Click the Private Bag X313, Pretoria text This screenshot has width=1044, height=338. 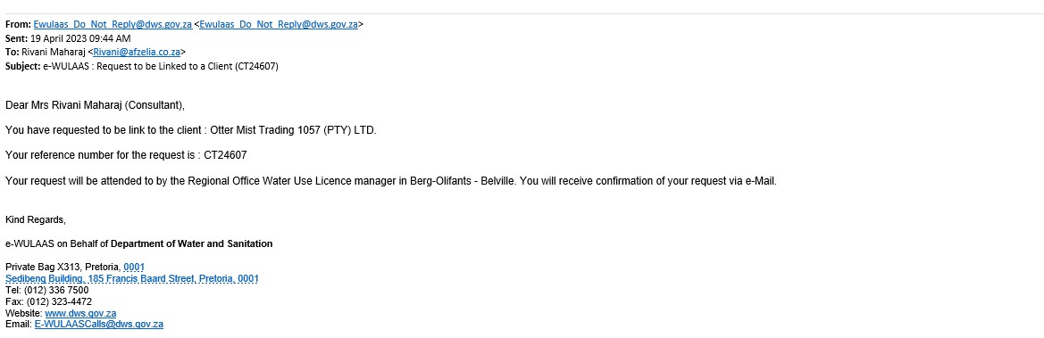click(63, 267)
